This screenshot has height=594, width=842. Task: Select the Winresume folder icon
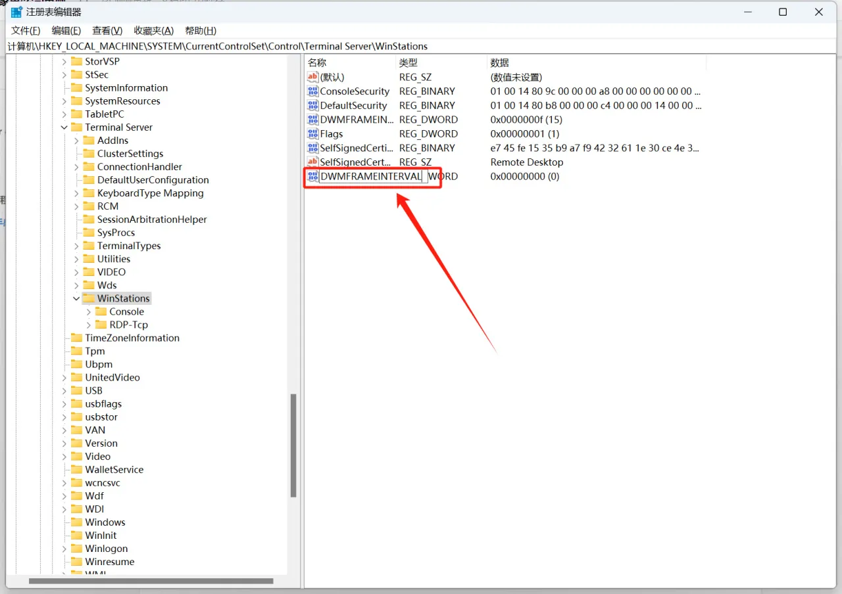76,562
